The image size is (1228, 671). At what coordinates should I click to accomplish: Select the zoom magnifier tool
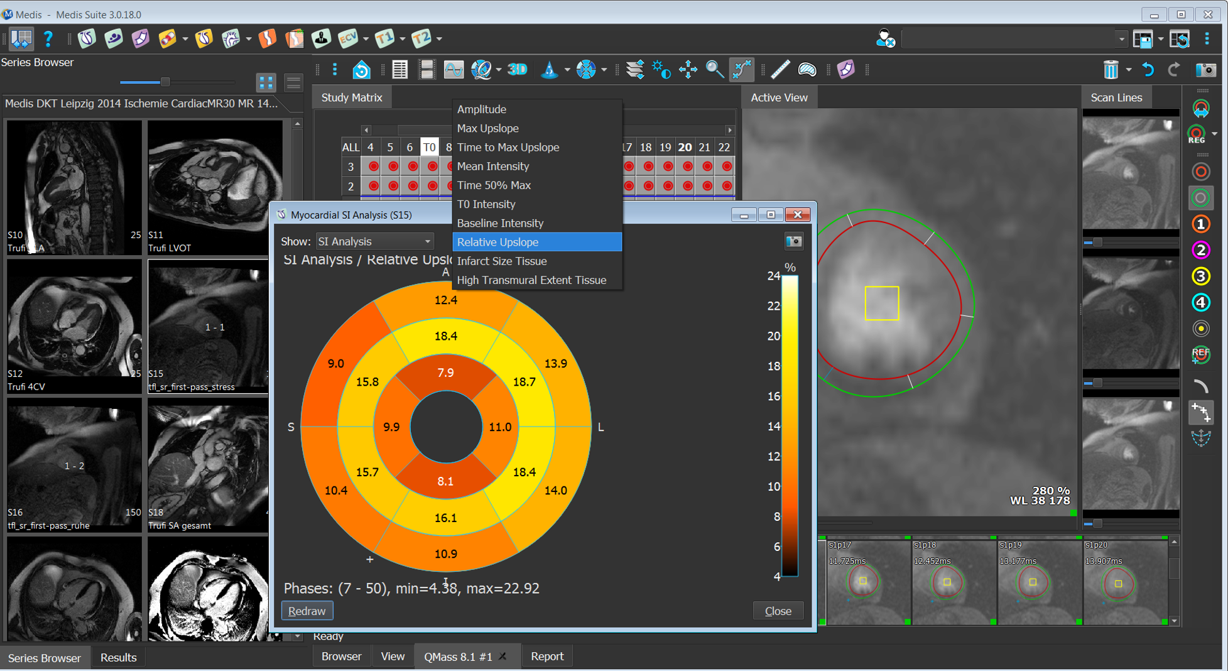714,70
